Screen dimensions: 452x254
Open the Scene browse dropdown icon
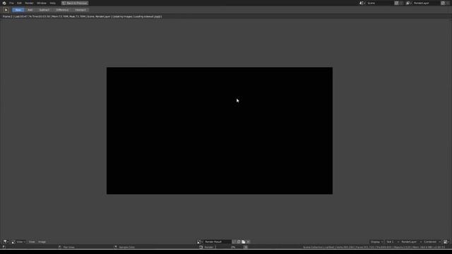click(x=362, y=3)
